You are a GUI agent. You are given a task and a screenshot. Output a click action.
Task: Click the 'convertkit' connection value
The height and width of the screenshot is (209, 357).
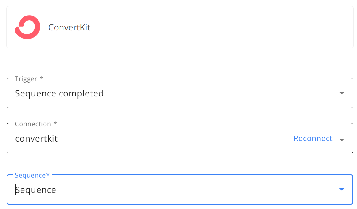coord(36,139)
